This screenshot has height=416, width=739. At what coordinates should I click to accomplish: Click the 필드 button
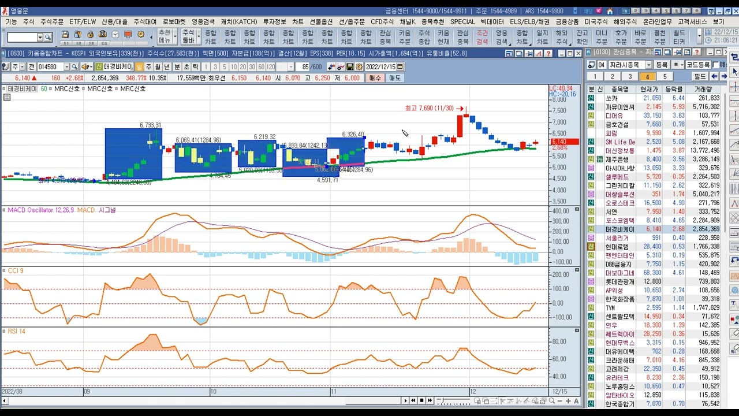700,76
